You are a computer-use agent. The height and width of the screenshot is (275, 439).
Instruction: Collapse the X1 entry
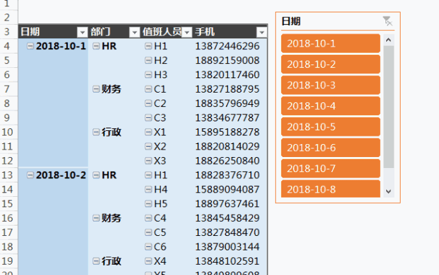coord(148,132)
